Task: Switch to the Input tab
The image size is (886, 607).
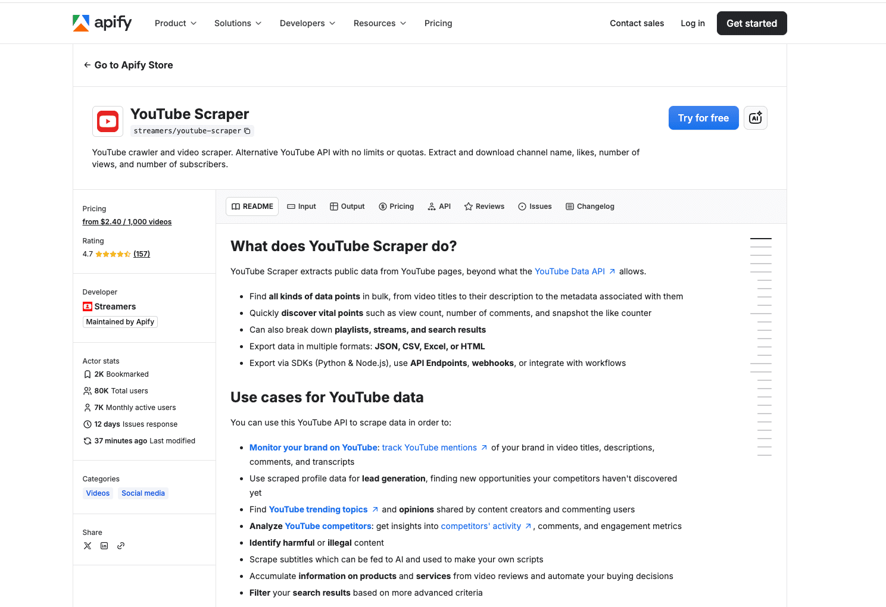Action: pos(301,206)
